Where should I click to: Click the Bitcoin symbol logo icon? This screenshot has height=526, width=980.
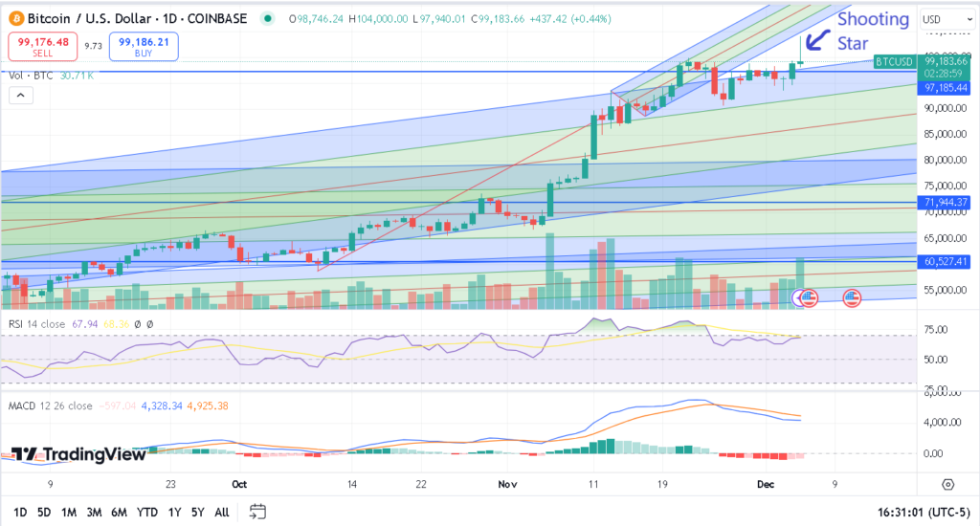[15, 19]
